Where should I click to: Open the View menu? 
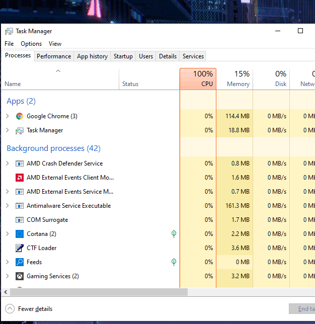point(55,44)
